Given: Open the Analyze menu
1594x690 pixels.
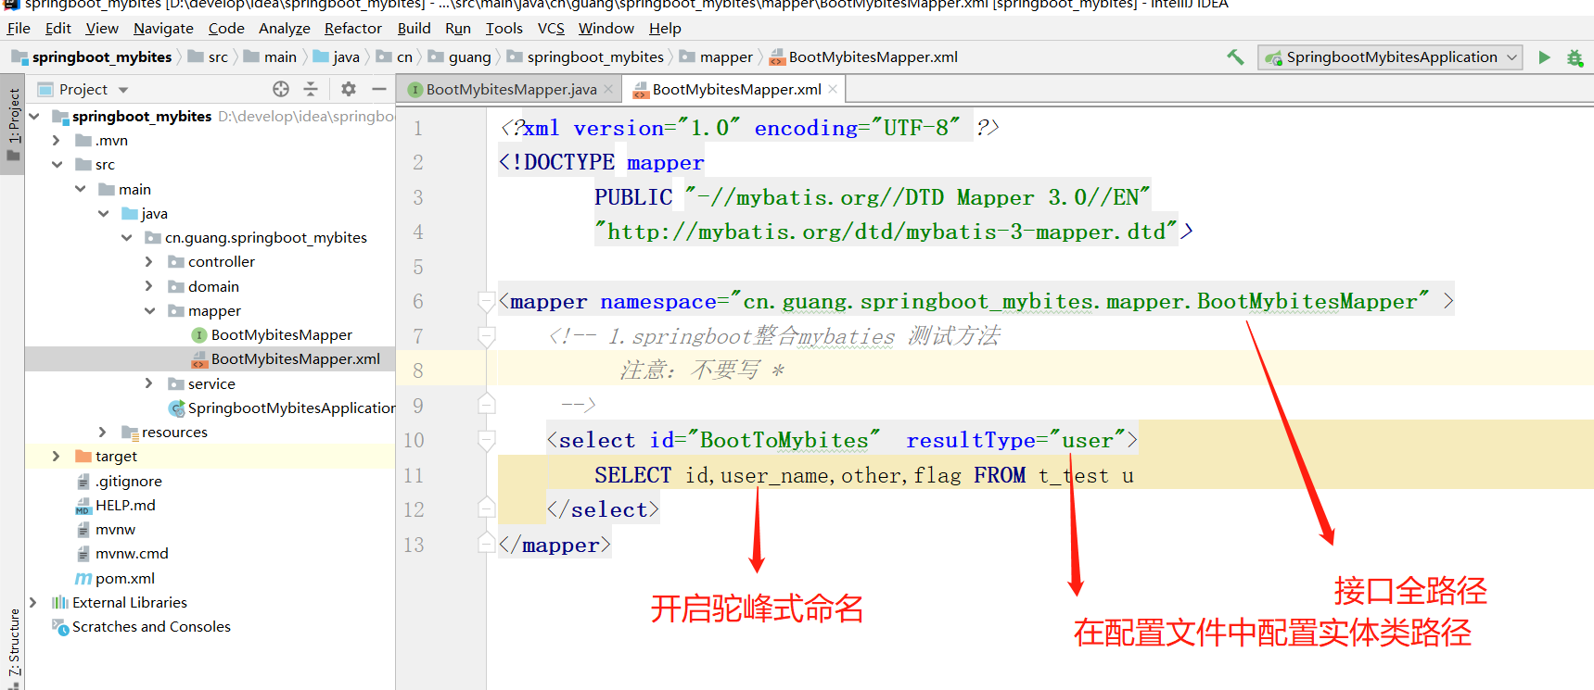Looking at the screenshot, I should (x=285, y=28).
